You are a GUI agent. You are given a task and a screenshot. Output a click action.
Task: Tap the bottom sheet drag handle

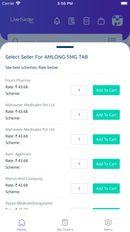(65, 47)
